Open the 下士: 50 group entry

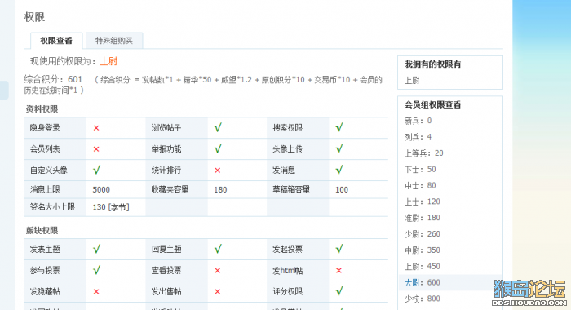pos(420,170)
